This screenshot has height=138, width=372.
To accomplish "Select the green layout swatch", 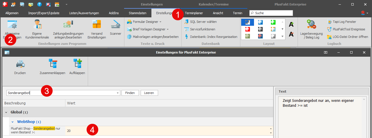I will coord(273,22).
